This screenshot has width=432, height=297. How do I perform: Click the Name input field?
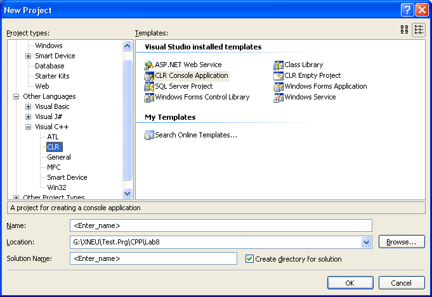click(221, 225)
